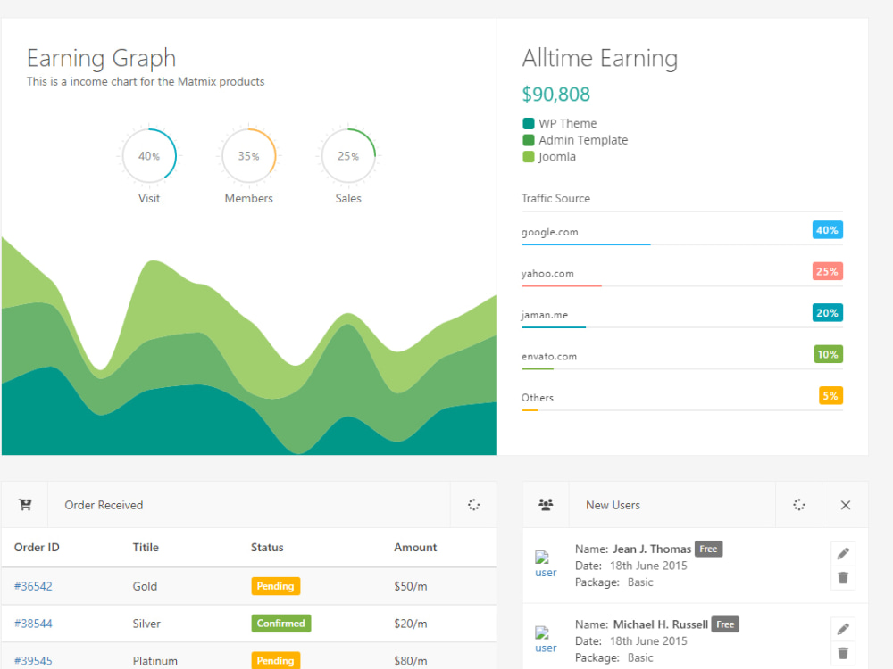This screenshot has width=893, height=669.
Task: Click the New Users panel title
Action: pyautogui.click(x=613, y=505)
